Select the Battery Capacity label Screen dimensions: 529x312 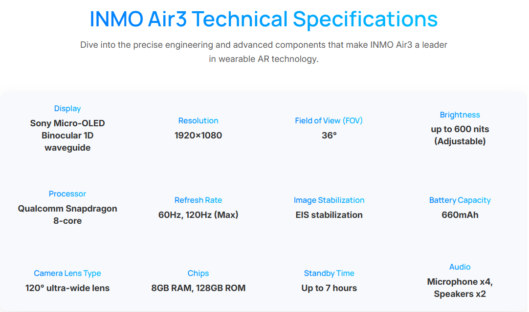point(460,200)
